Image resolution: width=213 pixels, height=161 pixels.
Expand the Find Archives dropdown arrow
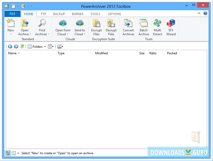pos(48,34)
